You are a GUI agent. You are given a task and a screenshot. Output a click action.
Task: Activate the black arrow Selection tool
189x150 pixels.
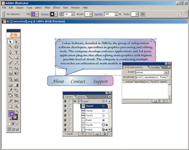click(10, 41)
